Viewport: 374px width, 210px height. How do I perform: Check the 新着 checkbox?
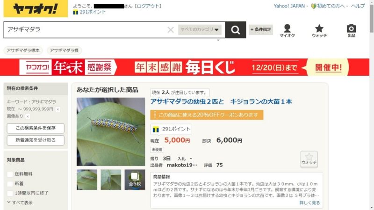tap(10, 183)
